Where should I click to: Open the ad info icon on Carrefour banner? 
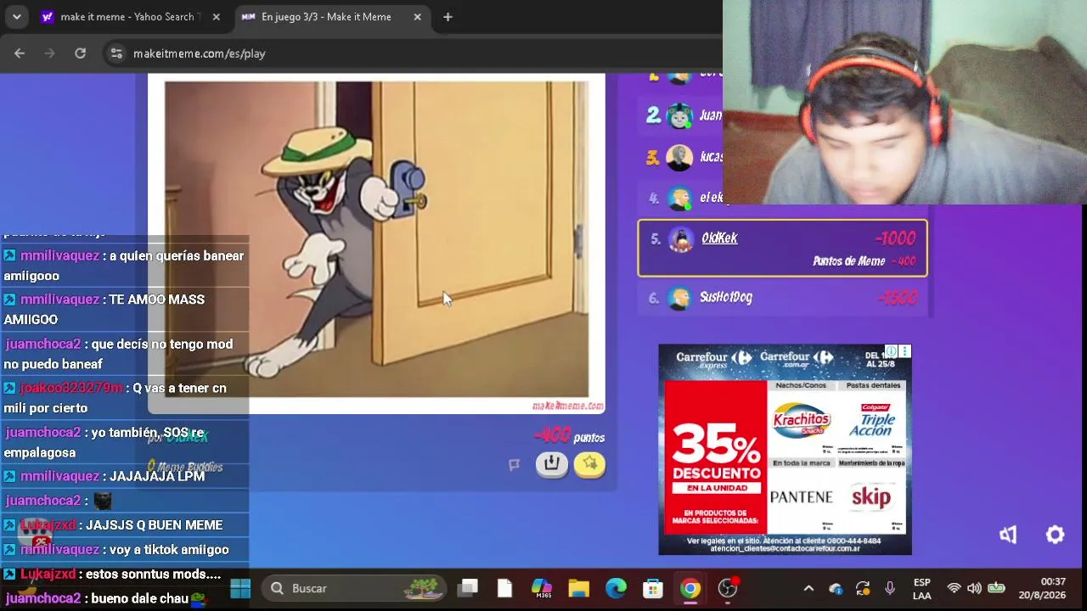pos(891,350)
